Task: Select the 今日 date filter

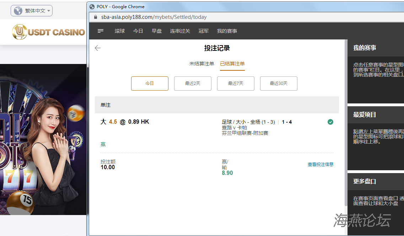Action: (x=150, y=84)
